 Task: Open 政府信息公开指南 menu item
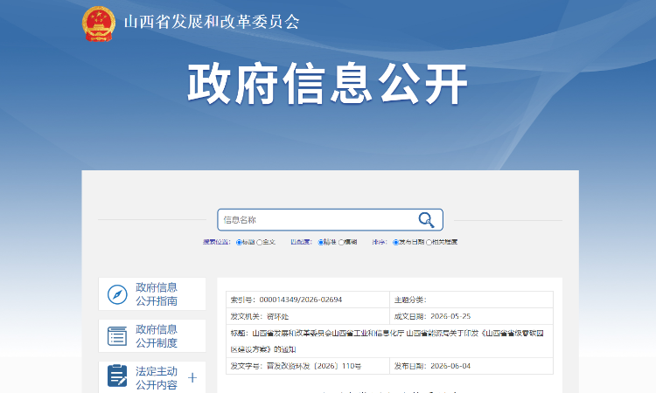[x=152, y=294]
